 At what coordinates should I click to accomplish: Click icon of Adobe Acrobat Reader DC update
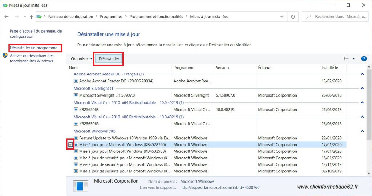(x=76, y=81)
